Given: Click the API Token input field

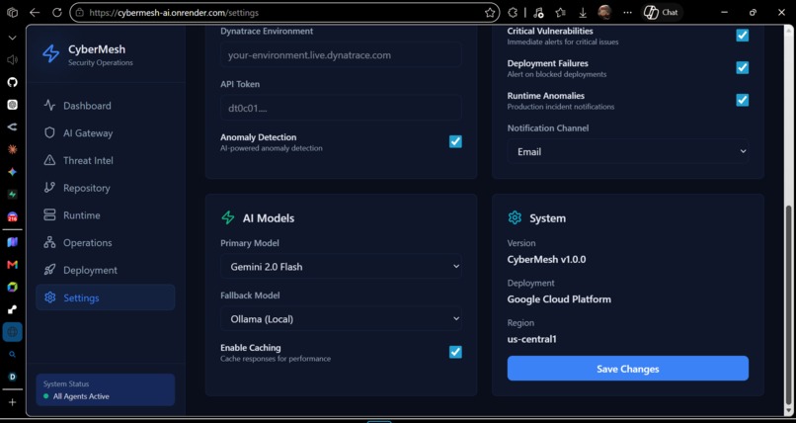Looking at the screenshot, I should [x=341, y=108].
